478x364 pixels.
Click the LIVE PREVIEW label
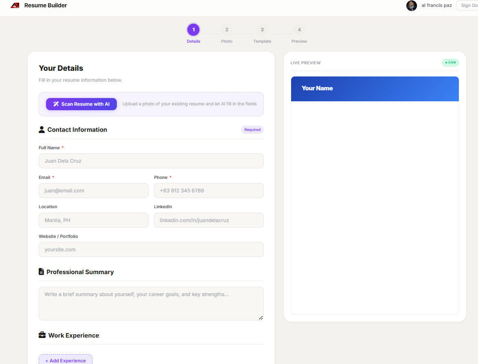pyautogui.click(x=305, y=63)
